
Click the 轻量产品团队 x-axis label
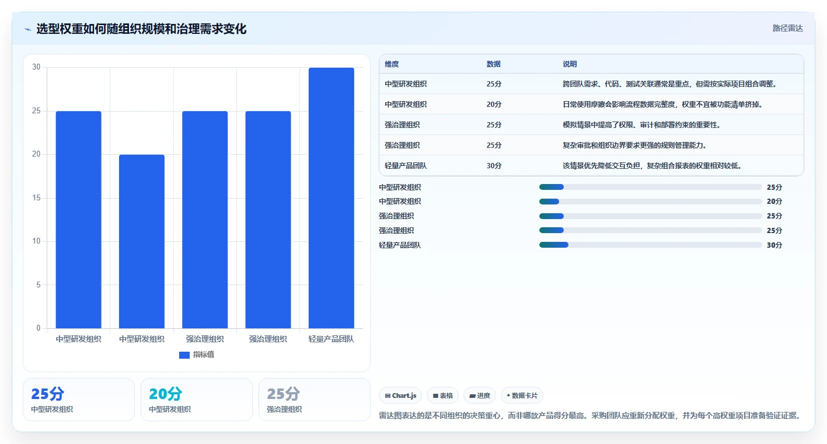332,339
